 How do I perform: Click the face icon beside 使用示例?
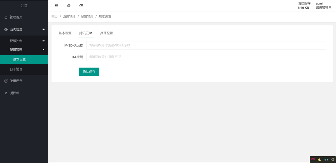tap(6, 81)
